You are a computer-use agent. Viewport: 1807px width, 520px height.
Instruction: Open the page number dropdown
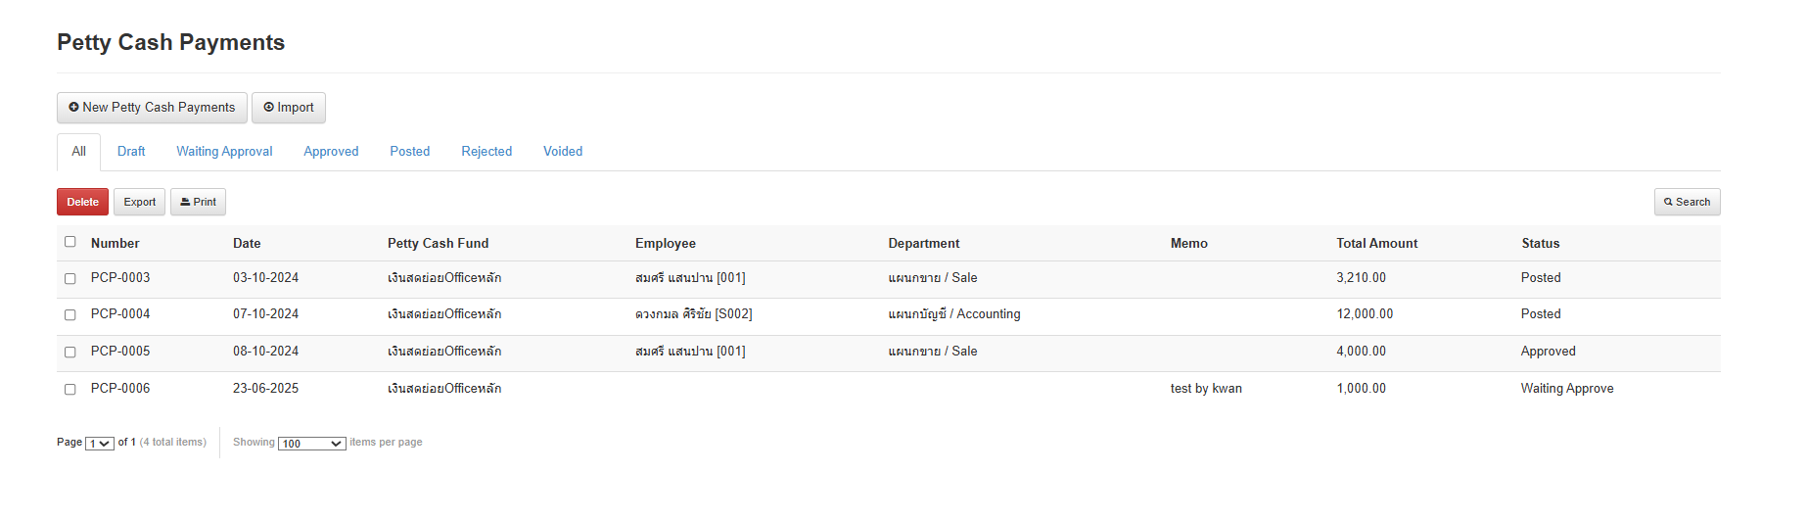[x=100, y=444]
